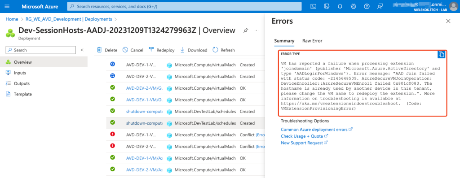Click the Template icon in the left menu
Image resolution: width=460 pixels, height=178 pixels.
point(8,94)
